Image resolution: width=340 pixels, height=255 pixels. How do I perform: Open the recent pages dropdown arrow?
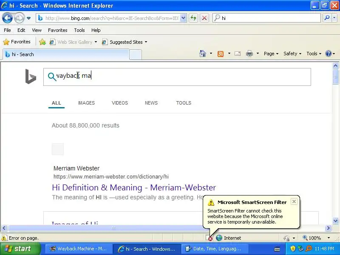coord(28,18)
